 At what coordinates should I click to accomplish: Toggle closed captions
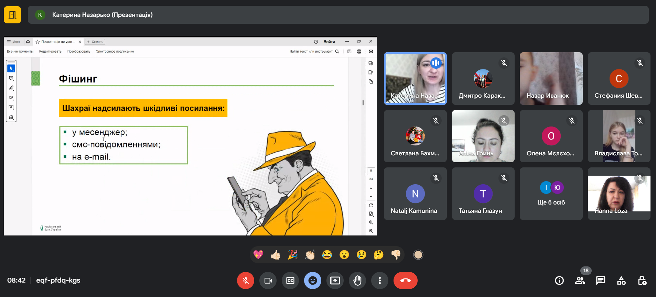point(290,280)
